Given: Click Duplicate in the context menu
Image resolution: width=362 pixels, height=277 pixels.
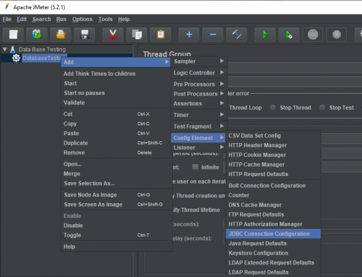Looking at the screenshot, I should click(x=76, y=143).
